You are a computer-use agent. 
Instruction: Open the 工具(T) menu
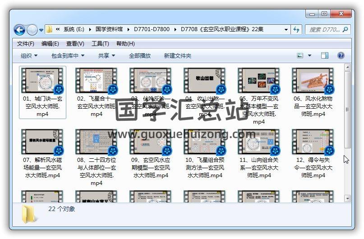click(100, 44)
